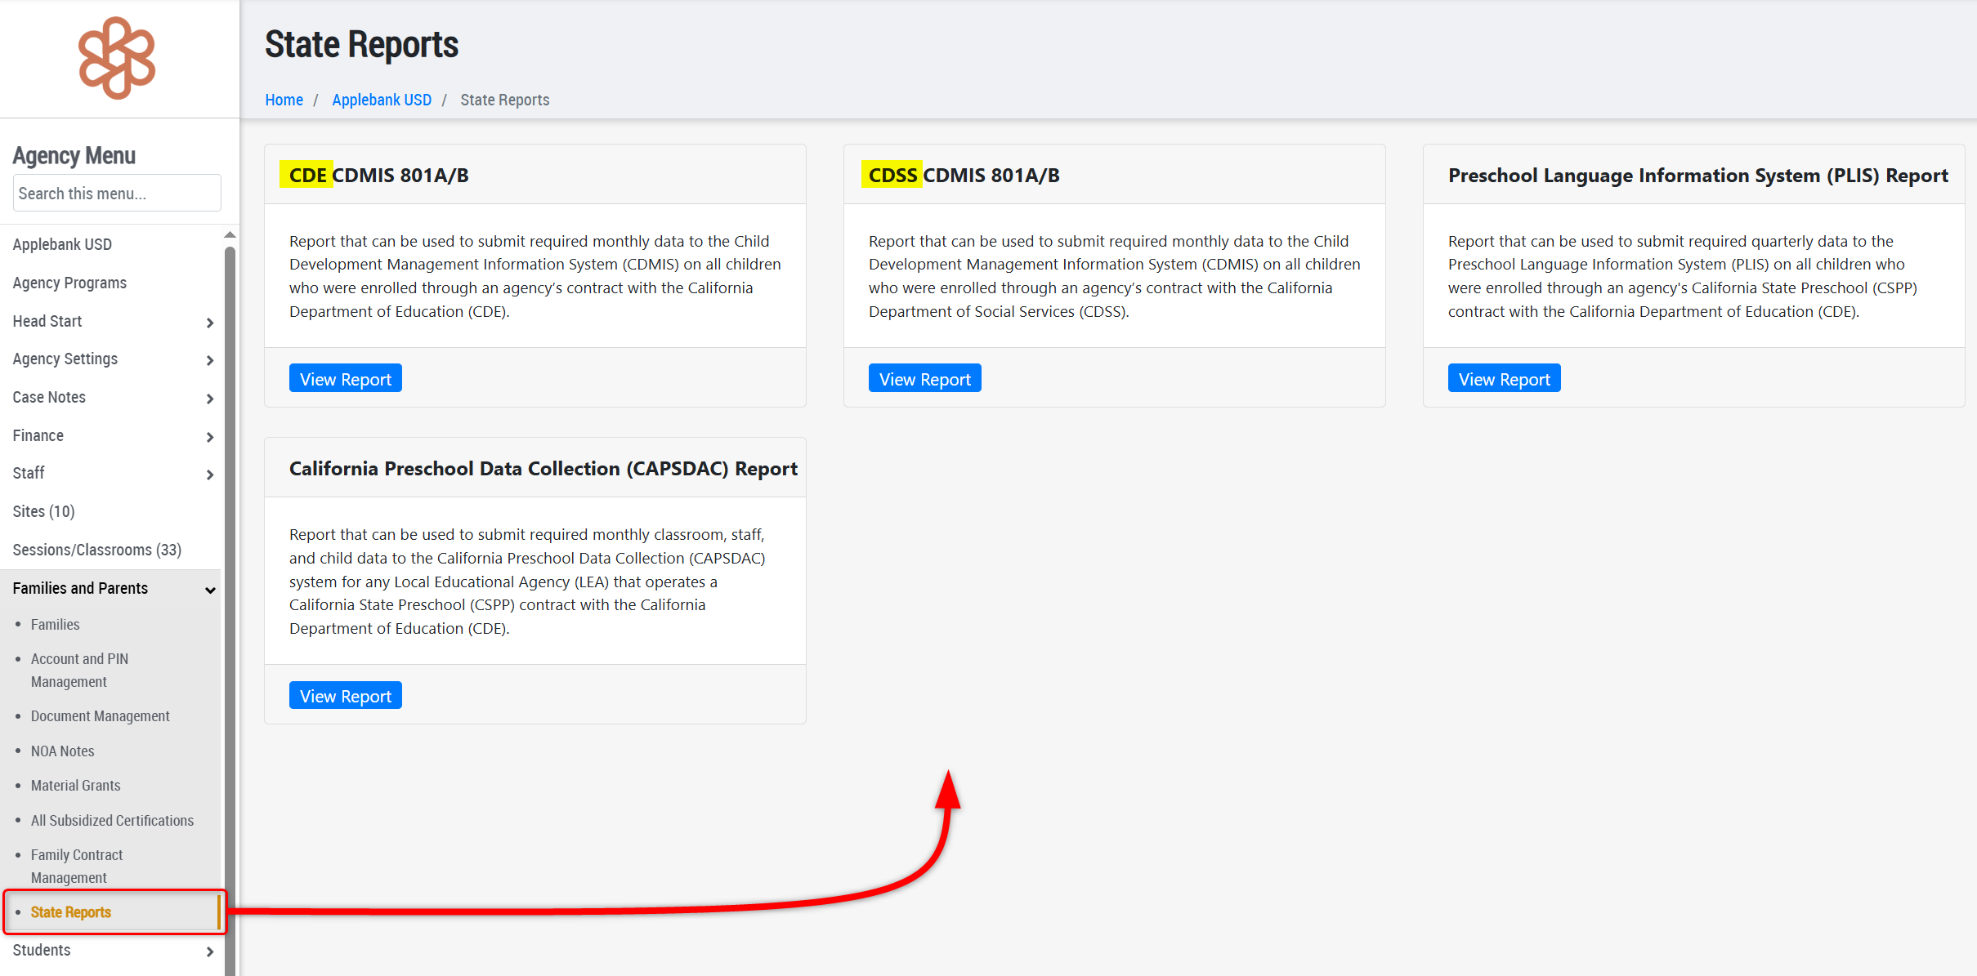1977x976 pixels.
Task: Open the PLIS View Report button
Action: click(1504, 379)
